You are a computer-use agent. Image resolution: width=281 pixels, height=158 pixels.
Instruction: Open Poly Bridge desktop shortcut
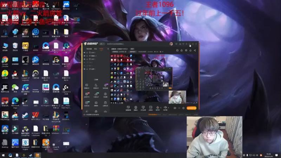coord(5,116)
